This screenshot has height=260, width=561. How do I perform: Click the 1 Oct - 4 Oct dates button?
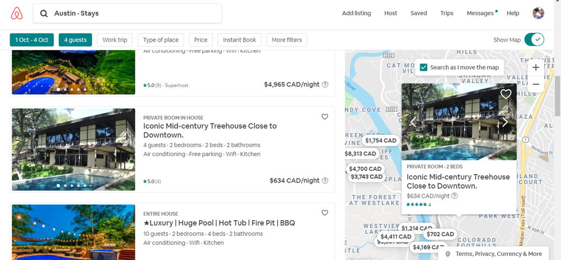click(32, 40)
